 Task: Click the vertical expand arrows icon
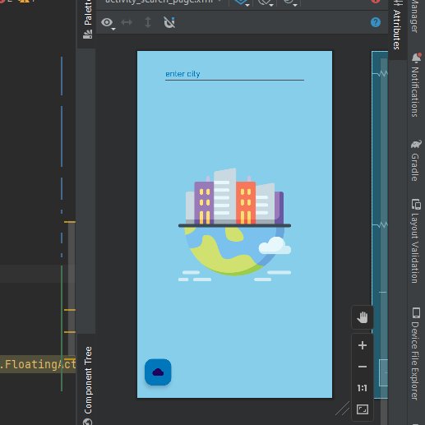pyautogui.click(x=148, y=22)
